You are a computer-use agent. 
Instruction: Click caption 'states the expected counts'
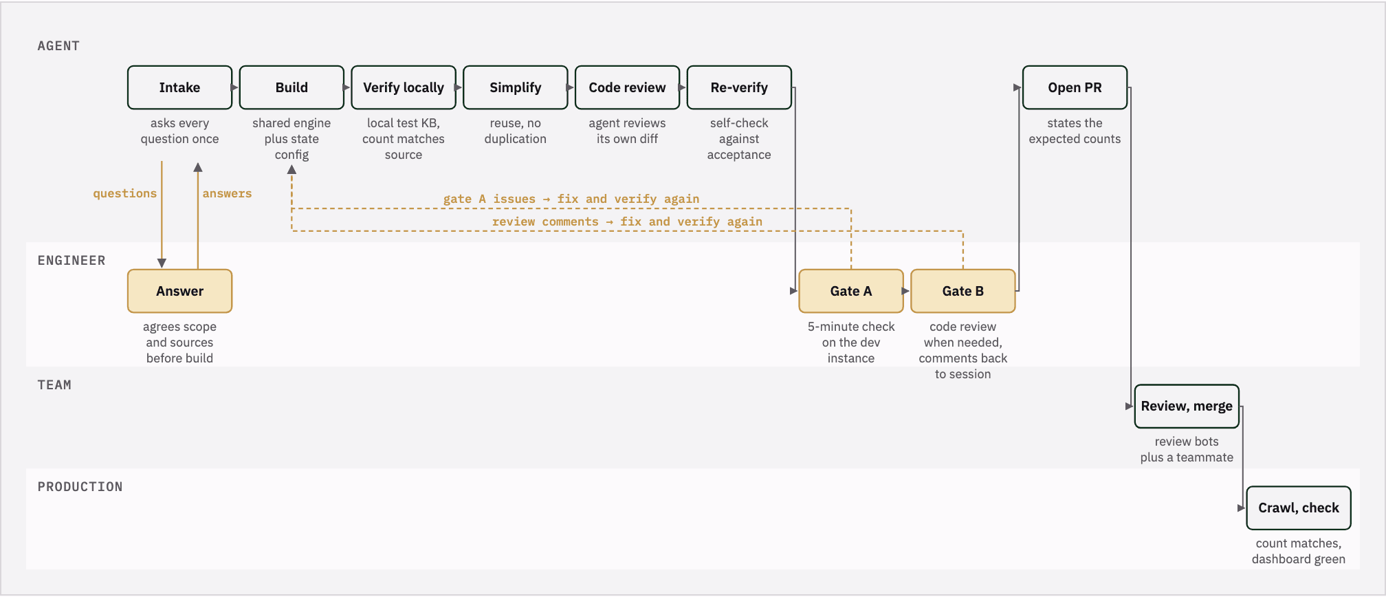[x=1075, y=131]
